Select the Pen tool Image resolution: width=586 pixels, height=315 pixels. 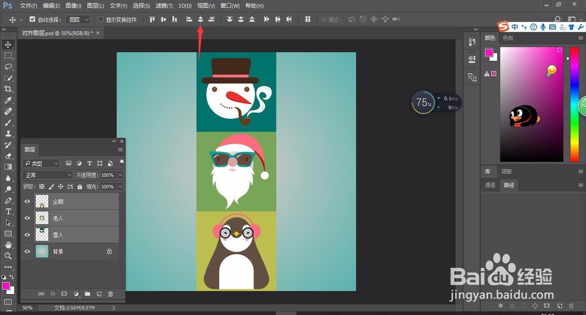8,200
